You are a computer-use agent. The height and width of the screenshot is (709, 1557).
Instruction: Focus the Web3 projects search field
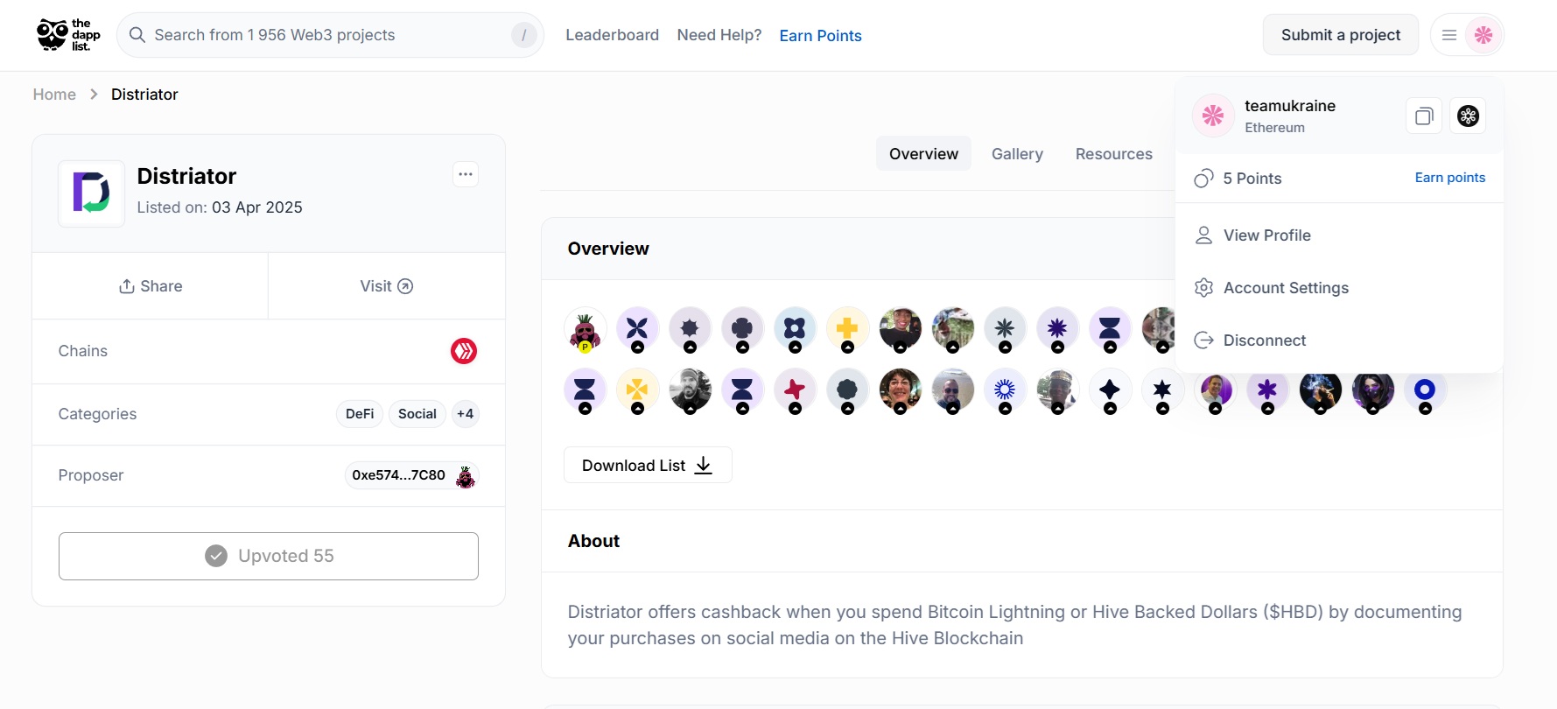pyautogui.click(x=330, y=35)
